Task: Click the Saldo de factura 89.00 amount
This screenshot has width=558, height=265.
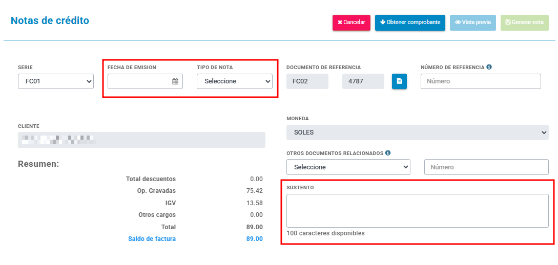Action: pos(255,239)
